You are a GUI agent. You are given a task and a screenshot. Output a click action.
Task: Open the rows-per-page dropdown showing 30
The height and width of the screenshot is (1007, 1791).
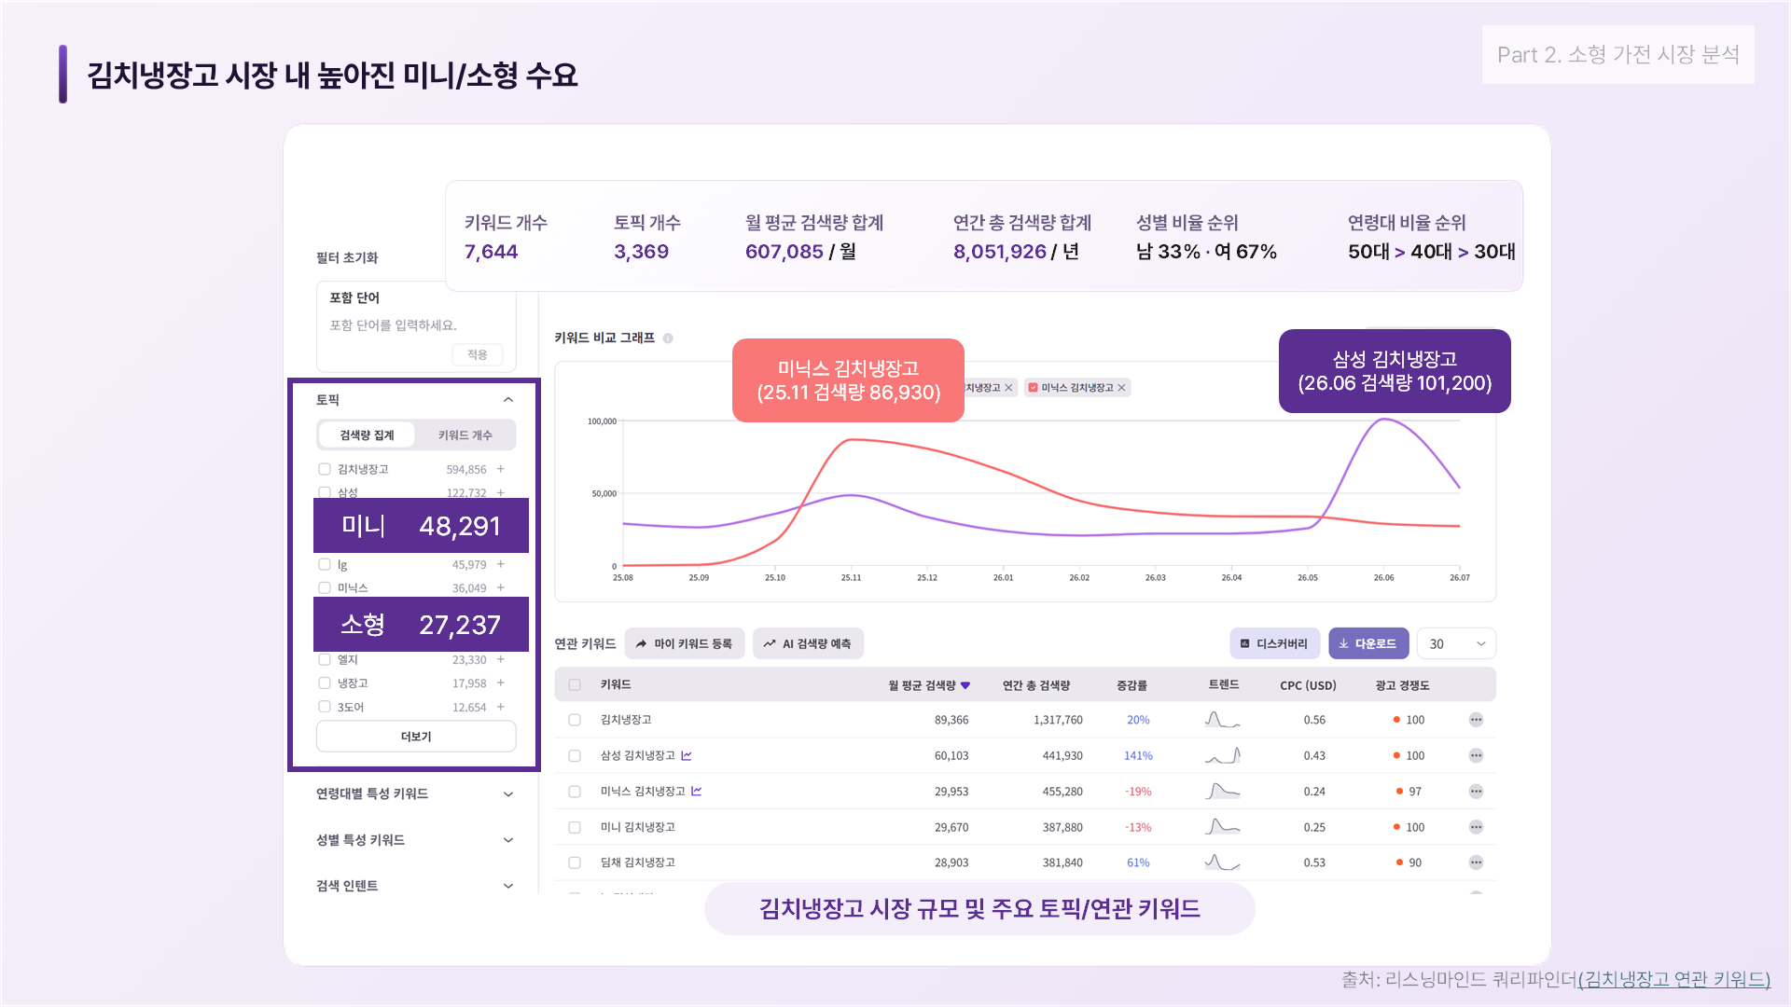(x=1456, y=644)
